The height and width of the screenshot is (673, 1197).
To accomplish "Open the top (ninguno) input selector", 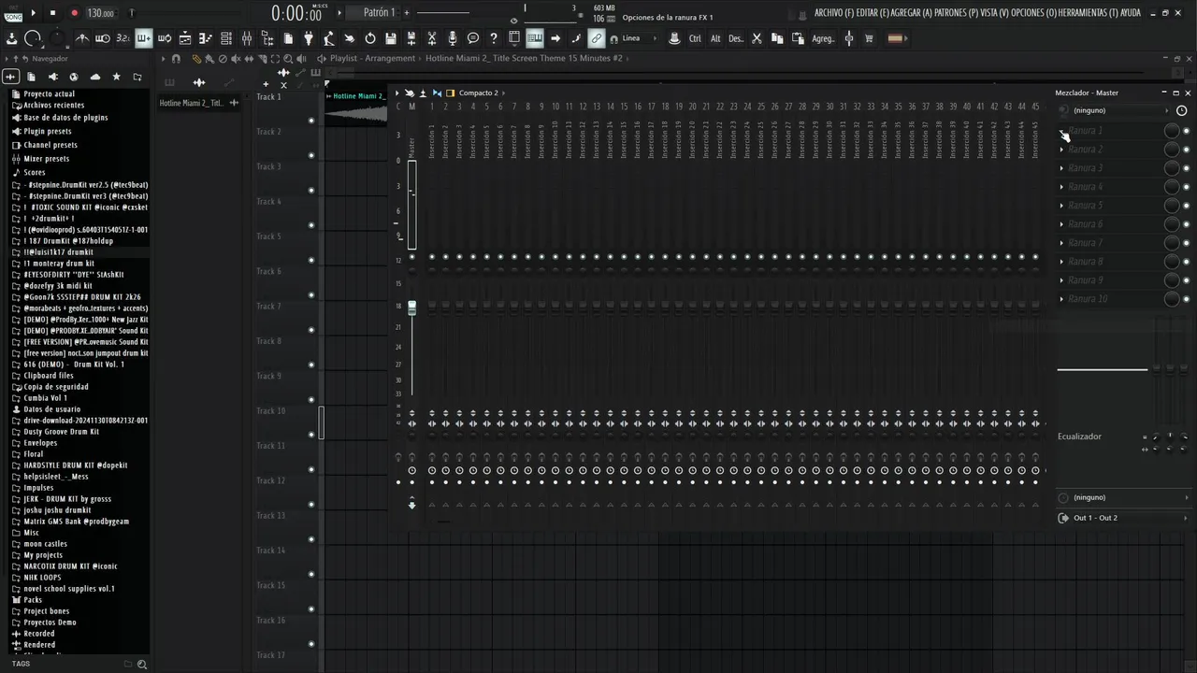I will click(x=1113, y=110).
